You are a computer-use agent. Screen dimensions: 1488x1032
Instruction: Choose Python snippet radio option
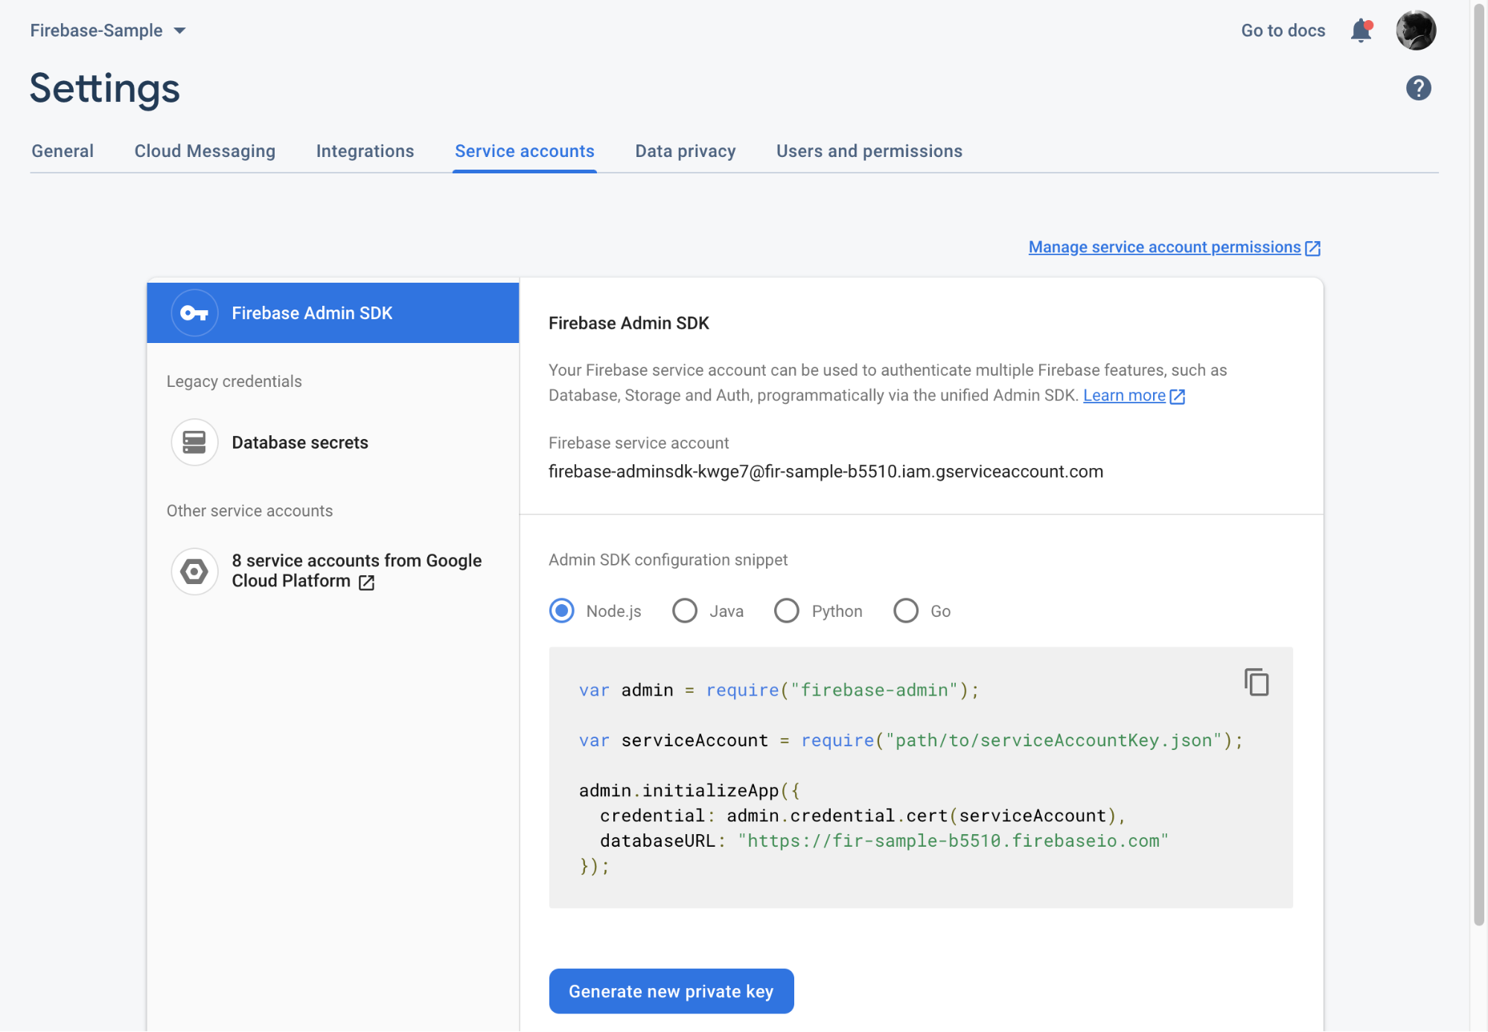pos(787,611)
